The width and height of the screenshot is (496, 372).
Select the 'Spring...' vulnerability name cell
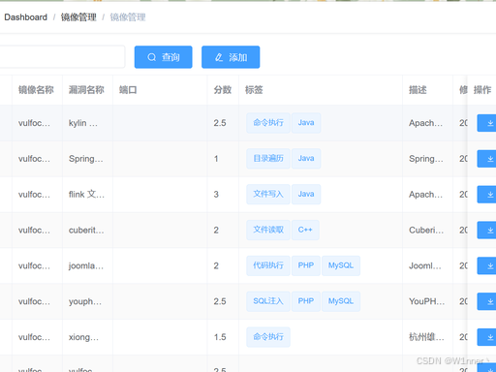coord(86,159)
